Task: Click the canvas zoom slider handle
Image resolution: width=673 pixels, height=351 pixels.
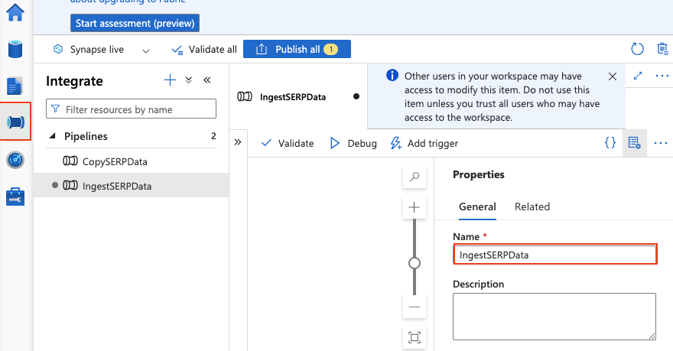Action: click(x=415, y=263)
